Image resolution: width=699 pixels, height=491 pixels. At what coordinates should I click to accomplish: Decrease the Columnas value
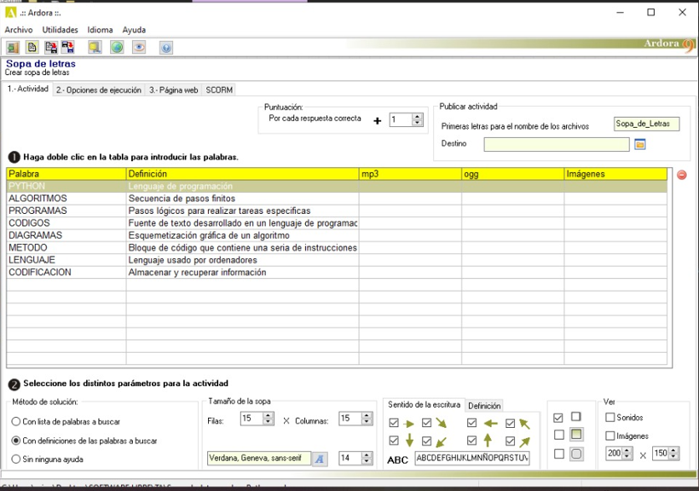tap(367, 421)
